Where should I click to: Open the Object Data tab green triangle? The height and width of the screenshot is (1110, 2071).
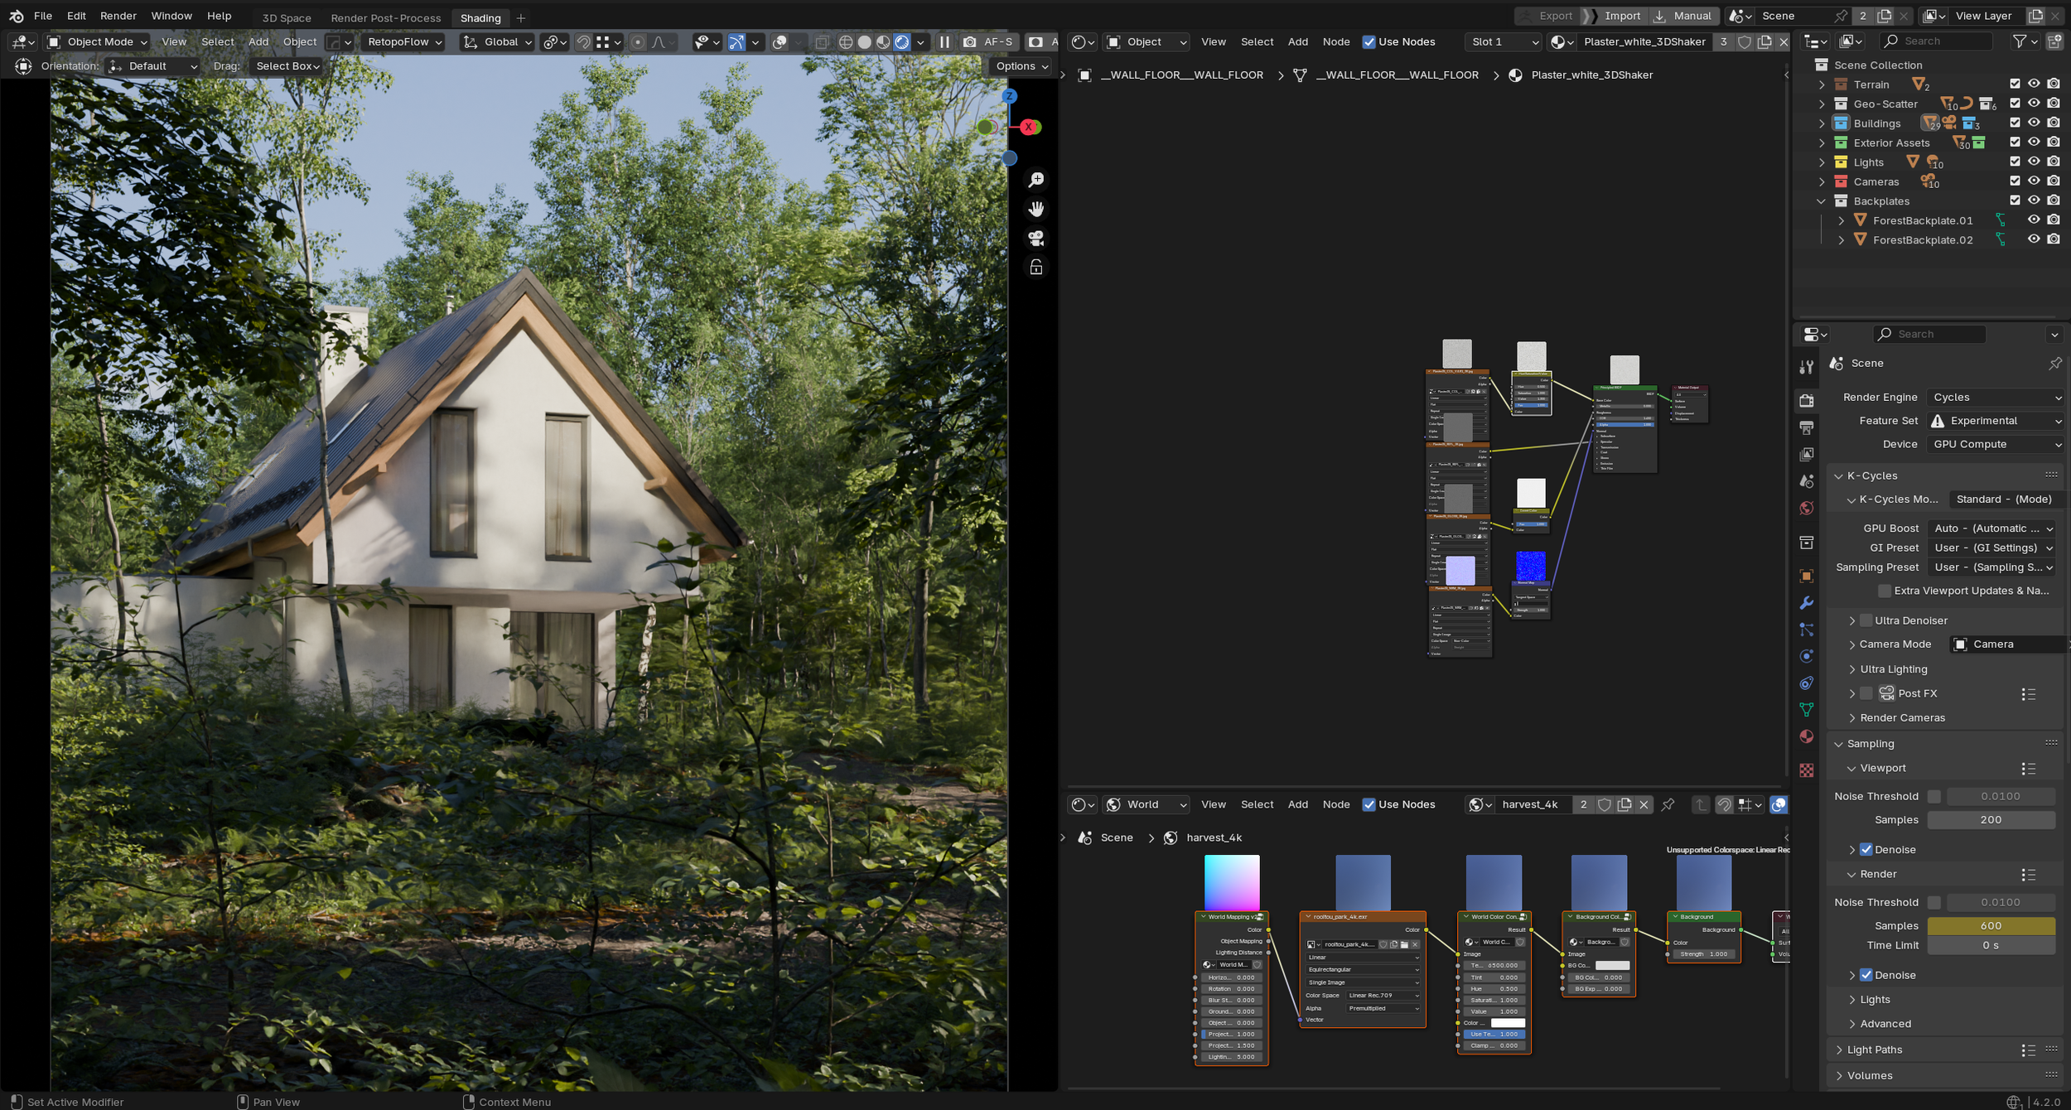click(x=1807, y=710)
